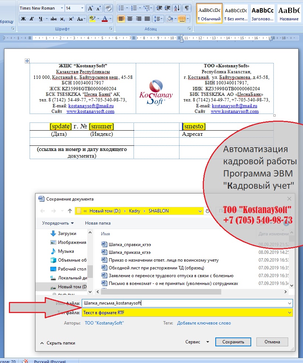Align text to the left

121,19
